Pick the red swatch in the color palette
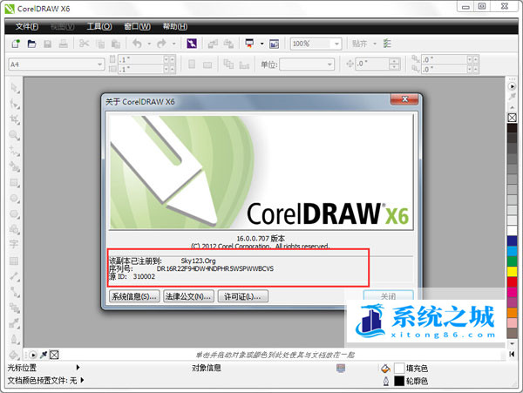This screenshot has width=523, height=393. click(512, 281)
